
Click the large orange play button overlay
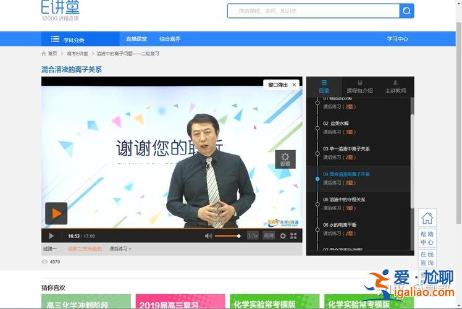click(x=56, y=214)
